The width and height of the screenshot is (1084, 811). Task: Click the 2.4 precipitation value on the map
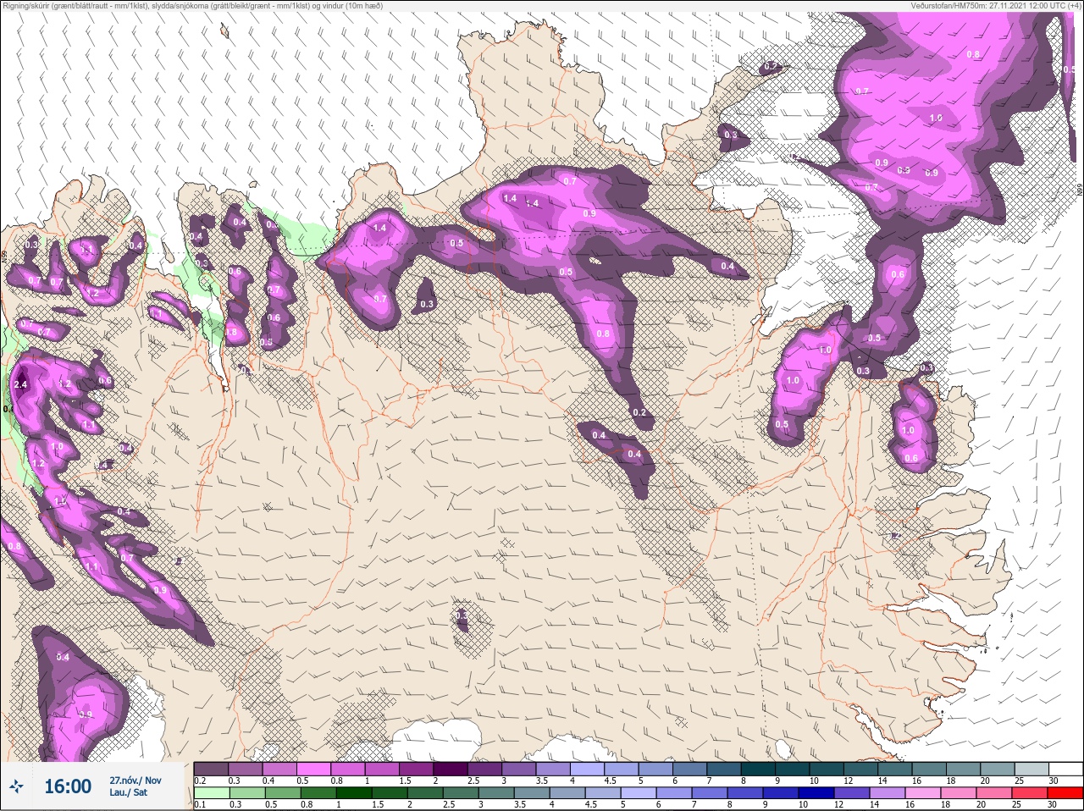click(22, 384)
